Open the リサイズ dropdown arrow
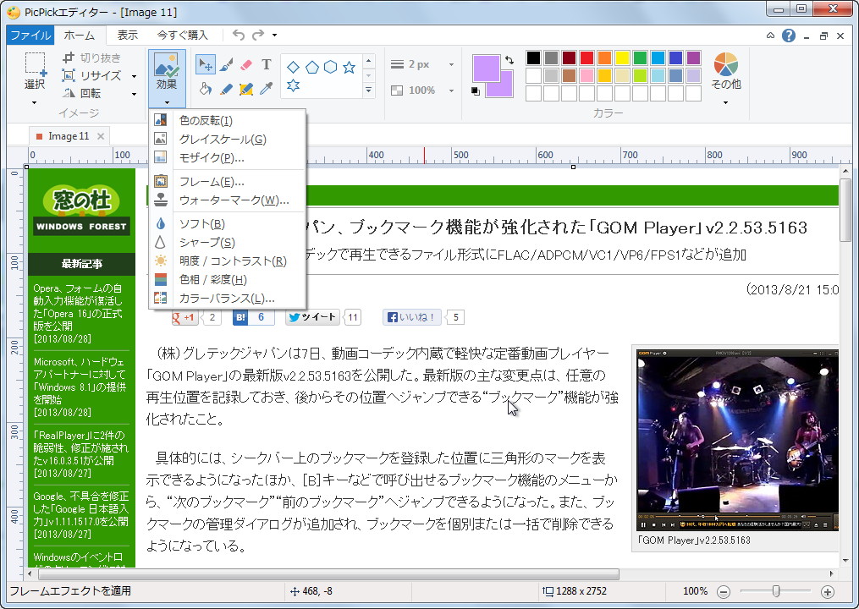859x609 pixels. pos(134,76)
